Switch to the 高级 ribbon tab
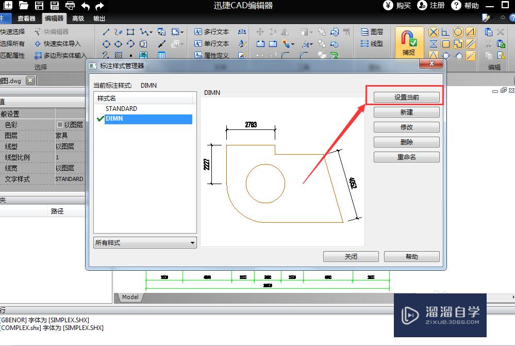The height and width of the screenshot is (346, 515). click(78, 19)
